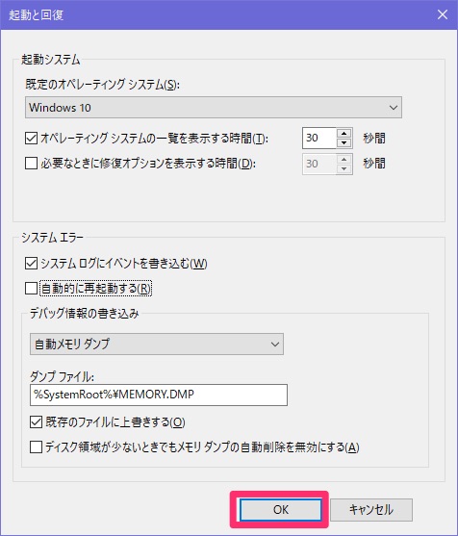Enable recovery options display time checkbox

[x=31, y=164]
